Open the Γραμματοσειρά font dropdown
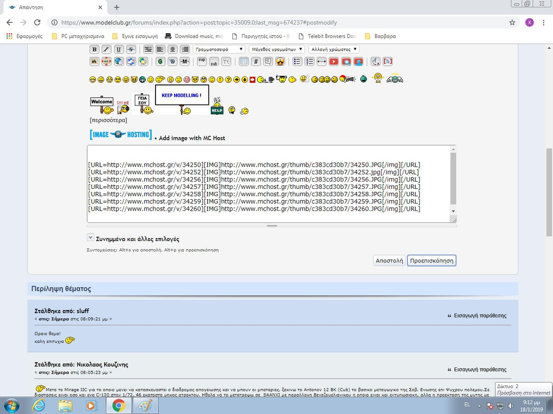553x414 pixels. [x=219, y=49]
